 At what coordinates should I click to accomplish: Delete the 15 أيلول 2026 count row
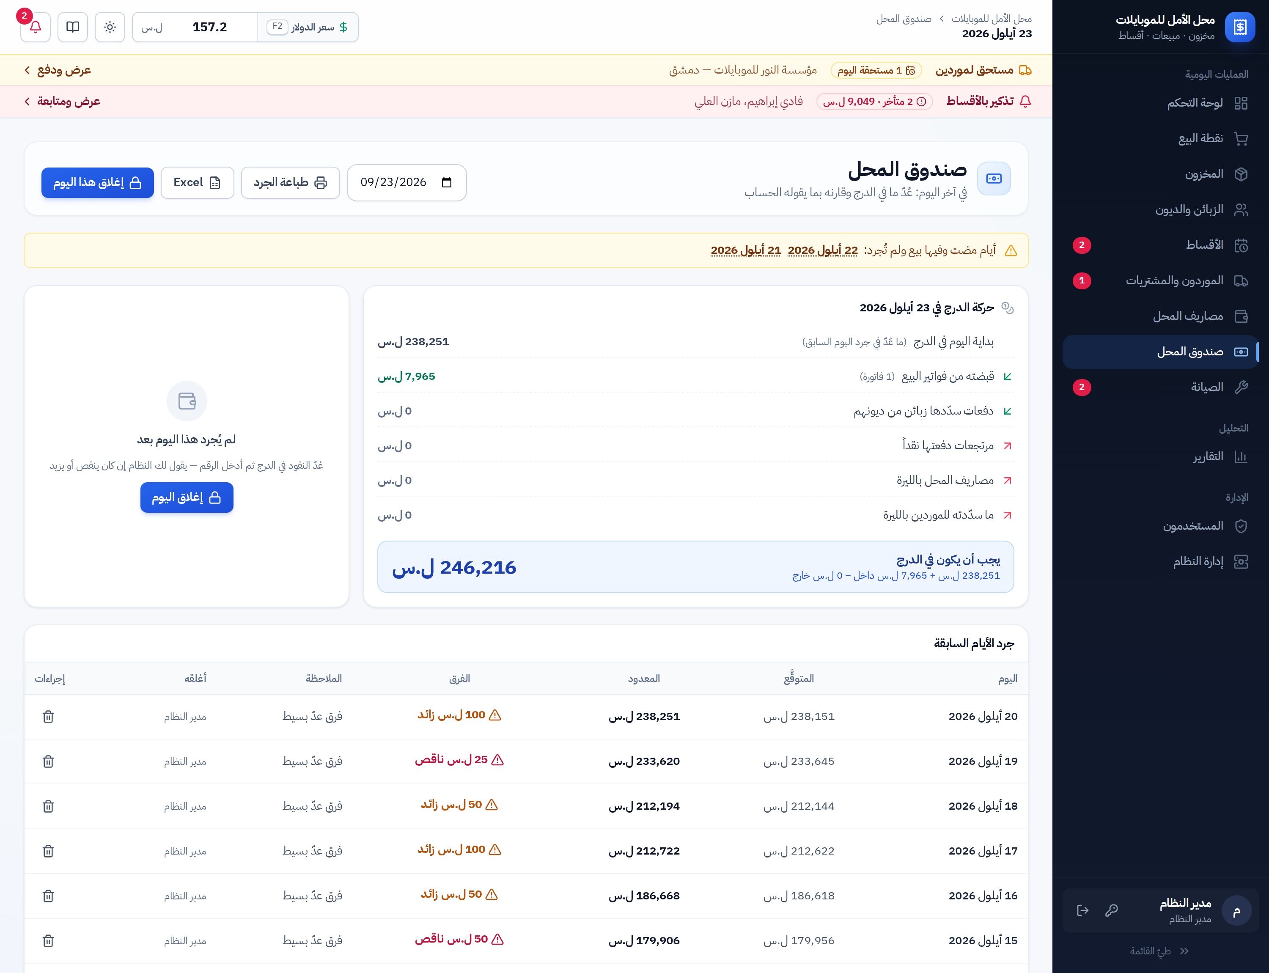(48, 940)
